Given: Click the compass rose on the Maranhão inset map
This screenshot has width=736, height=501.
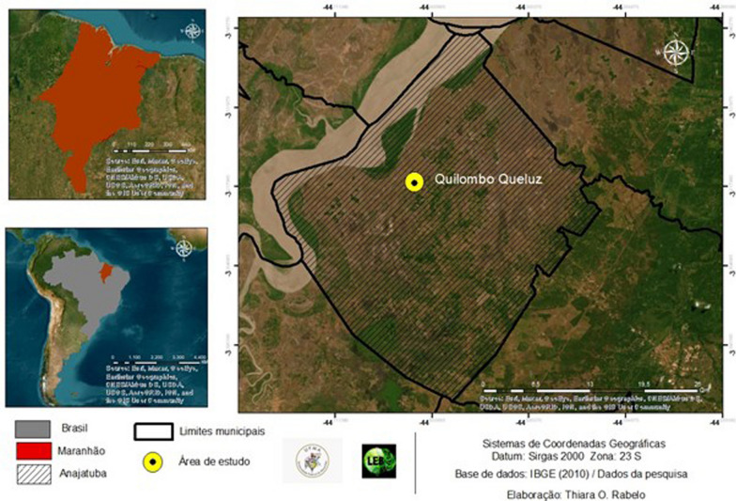Looking at the screenshot, I should point(194,31).
